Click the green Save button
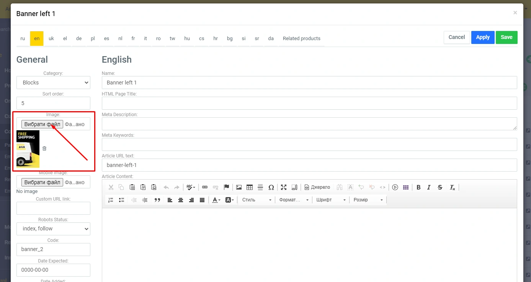 click(506, 37)
